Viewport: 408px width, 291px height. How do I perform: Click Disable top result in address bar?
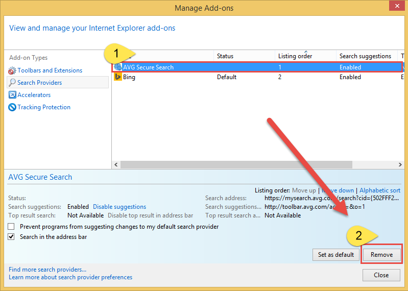click(151, 215)
